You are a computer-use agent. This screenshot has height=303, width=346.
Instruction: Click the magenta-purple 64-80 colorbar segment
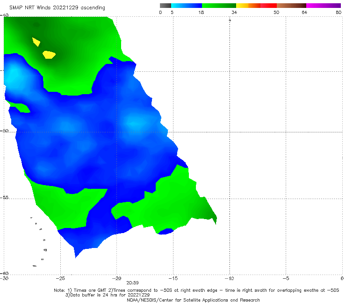click(324, 6)
